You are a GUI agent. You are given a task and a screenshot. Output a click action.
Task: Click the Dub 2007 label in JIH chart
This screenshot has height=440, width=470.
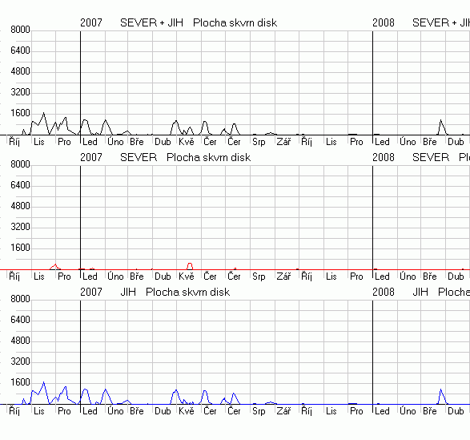163,411
